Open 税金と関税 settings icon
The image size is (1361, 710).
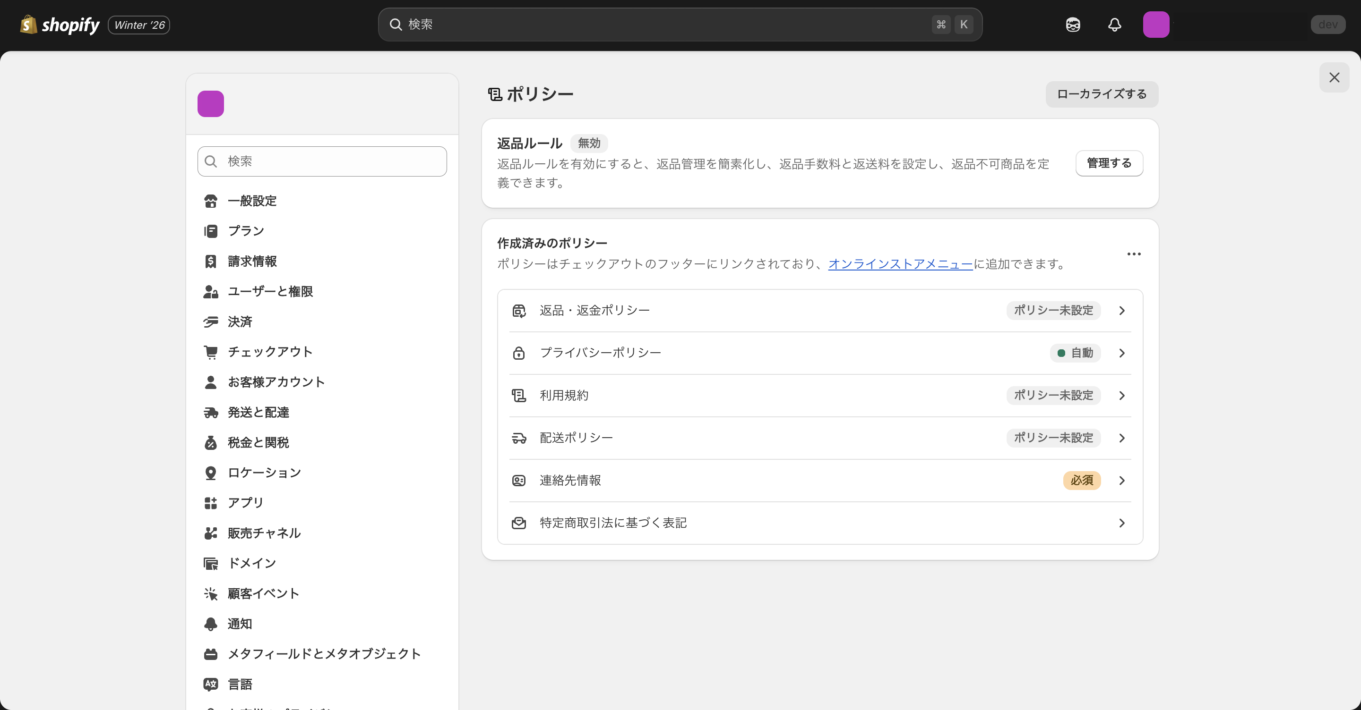pyautogui.click(x=211, y=442)
